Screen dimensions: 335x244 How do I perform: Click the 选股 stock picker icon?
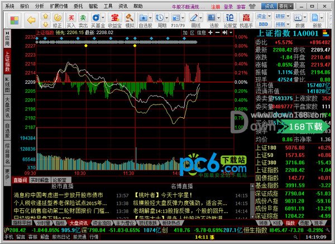212,18
